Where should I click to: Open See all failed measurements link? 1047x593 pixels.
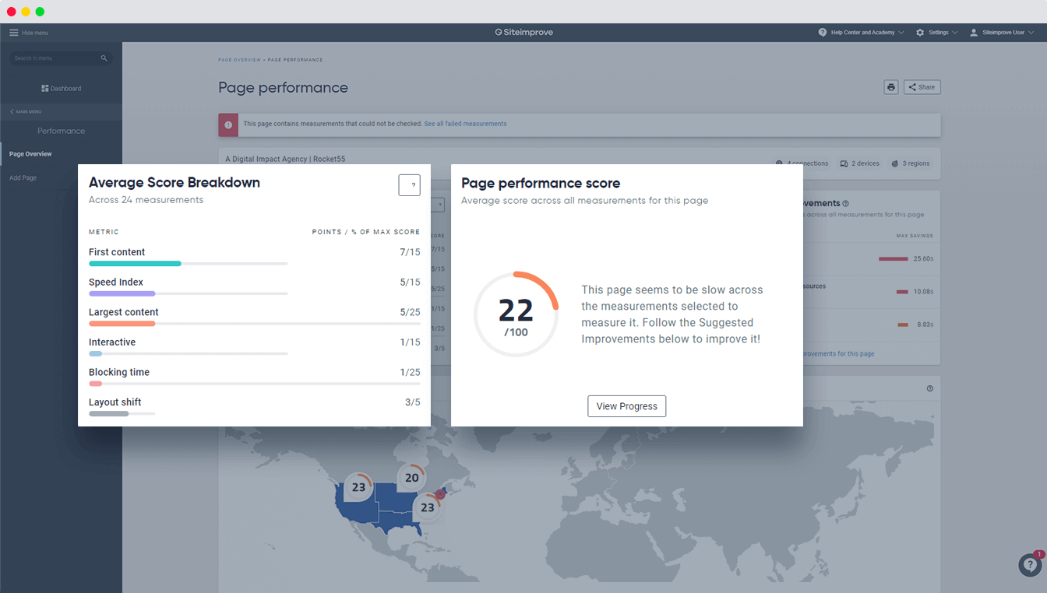click(465, 124)
